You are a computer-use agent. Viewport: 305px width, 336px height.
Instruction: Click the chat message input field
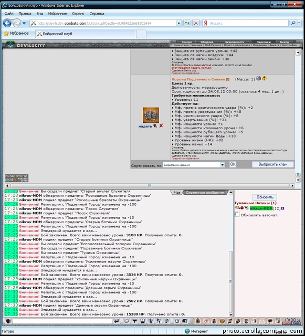click(62, 321)
